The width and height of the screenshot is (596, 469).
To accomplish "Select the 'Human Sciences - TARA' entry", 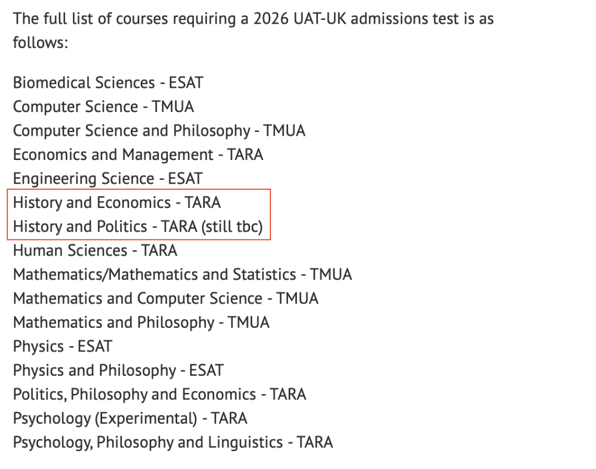I will click(95, 251).
